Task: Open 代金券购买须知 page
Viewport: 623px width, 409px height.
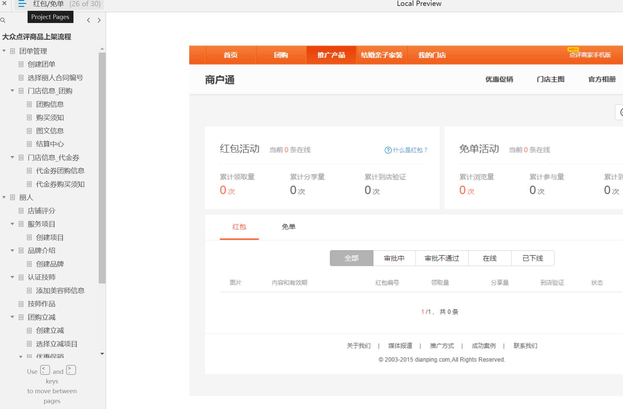Action: pos(60,184)
